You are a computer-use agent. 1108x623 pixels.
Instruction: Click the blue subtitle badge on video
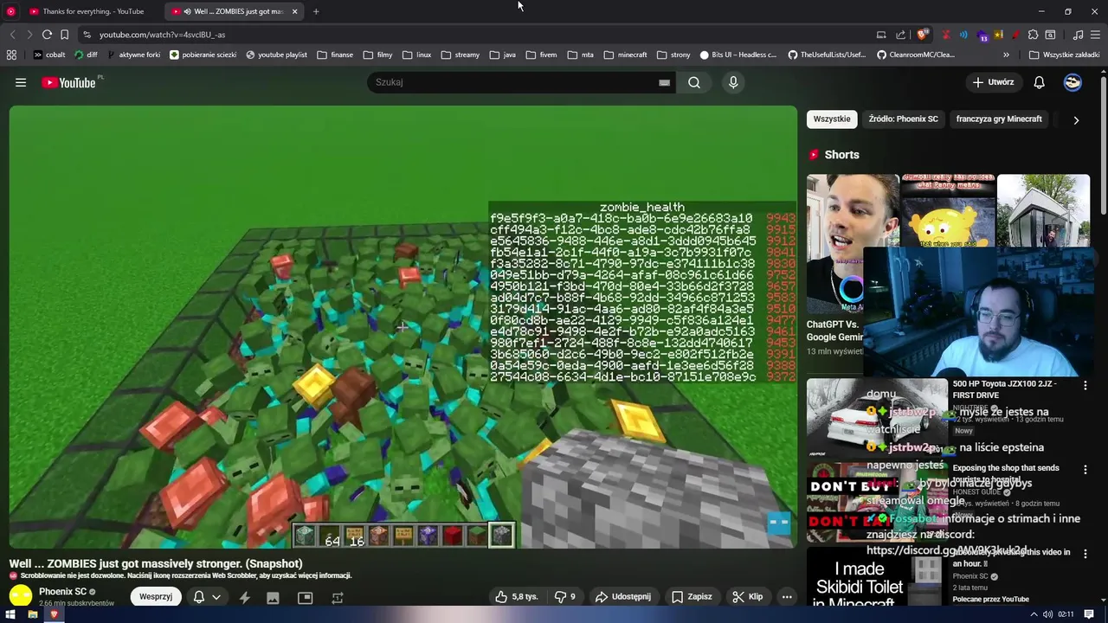[x=778, y=522]
